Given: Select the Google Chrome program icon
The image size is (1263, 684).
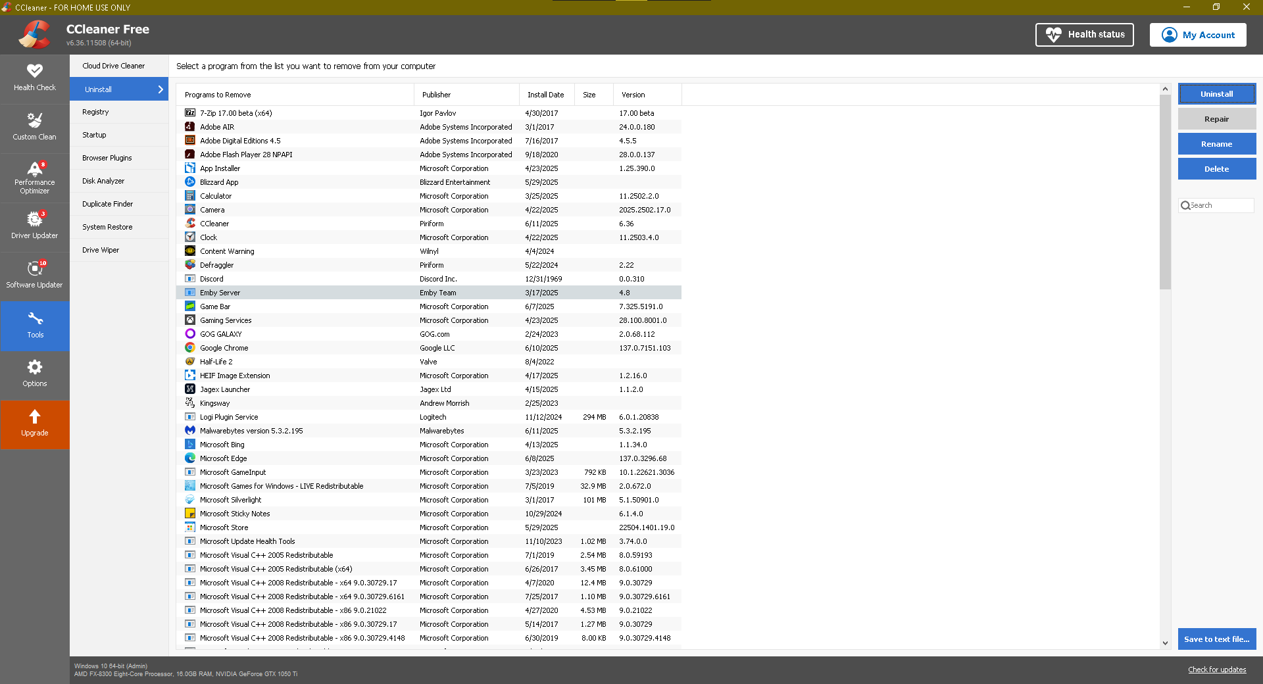Looking at the screenshot, I should pyautogui.click(x=190, y=348).
